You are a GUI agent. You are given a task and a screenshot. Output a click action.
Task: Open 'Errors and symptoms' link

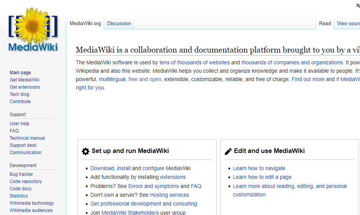153,186
